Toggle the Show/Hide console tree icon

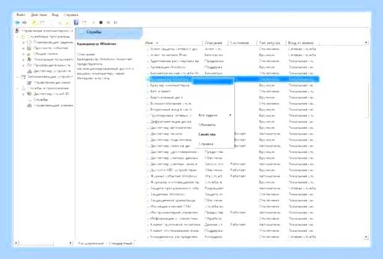click(42, 22)
